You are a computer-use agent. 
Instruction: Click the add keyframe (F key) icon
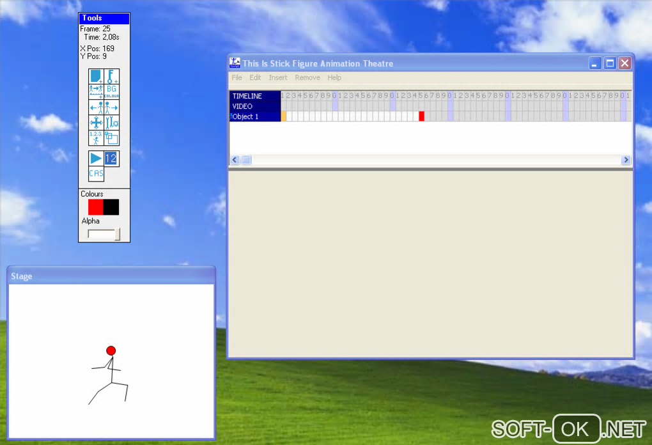click(111, 77)
